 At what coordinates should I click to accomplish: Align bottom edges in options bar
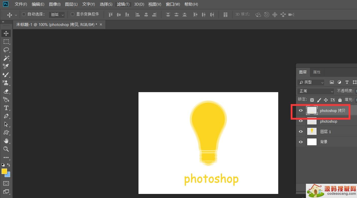coord(127,15)
